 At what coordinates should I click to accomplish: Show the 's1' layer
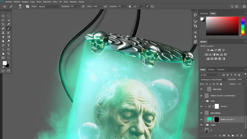tap(201, 130)
